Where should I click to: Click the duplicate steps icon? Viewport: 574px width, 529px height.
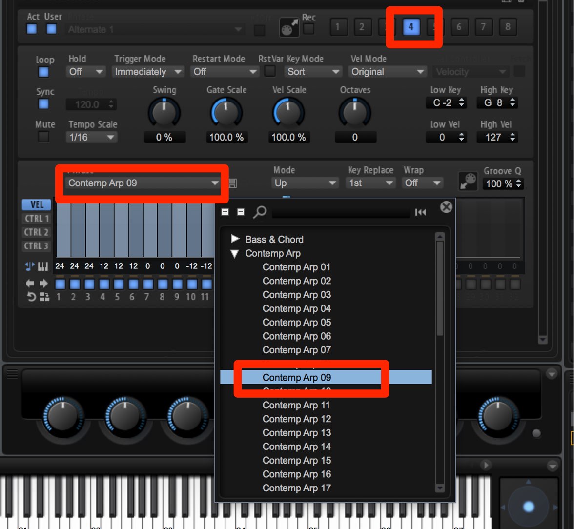pos(44,297)
